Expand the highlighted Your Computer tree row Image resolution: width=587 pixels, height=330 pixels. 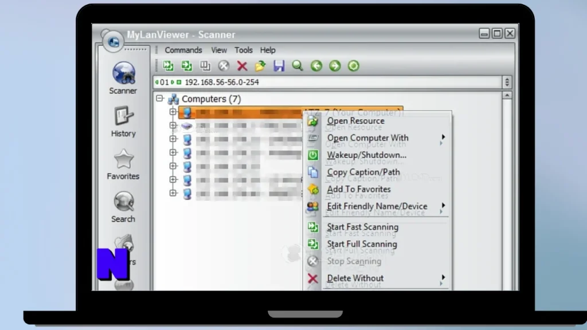173,112
